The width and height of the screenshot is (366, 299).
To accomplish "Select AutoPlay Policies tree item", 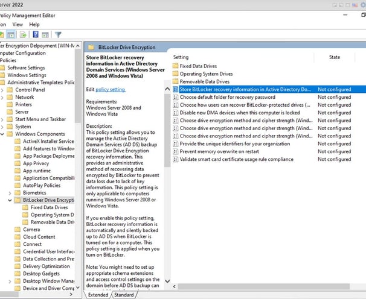I will coord(42,185).
